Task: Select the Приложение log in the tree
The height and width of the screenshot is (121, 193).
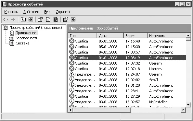Action: pyautogui.click(x=26, y=33)
